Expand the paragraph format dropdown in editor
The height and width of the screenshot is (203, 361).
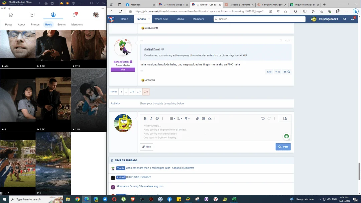pyautogui.click(x=187, y=119)
